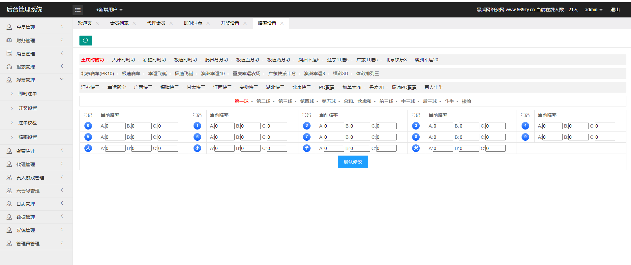Click the 后台管理系统 title
Screen dimensions: 631x265
(x=24, y=9)
